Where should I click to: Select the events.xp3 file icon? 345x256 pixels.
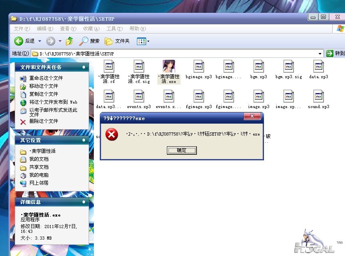(139, 96)
